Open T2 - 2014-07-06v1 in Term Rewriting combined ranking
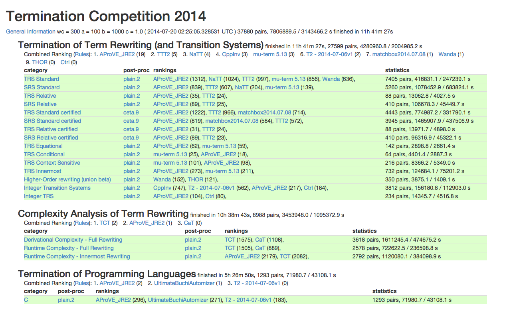511x313 pixels. coord(330,54)
